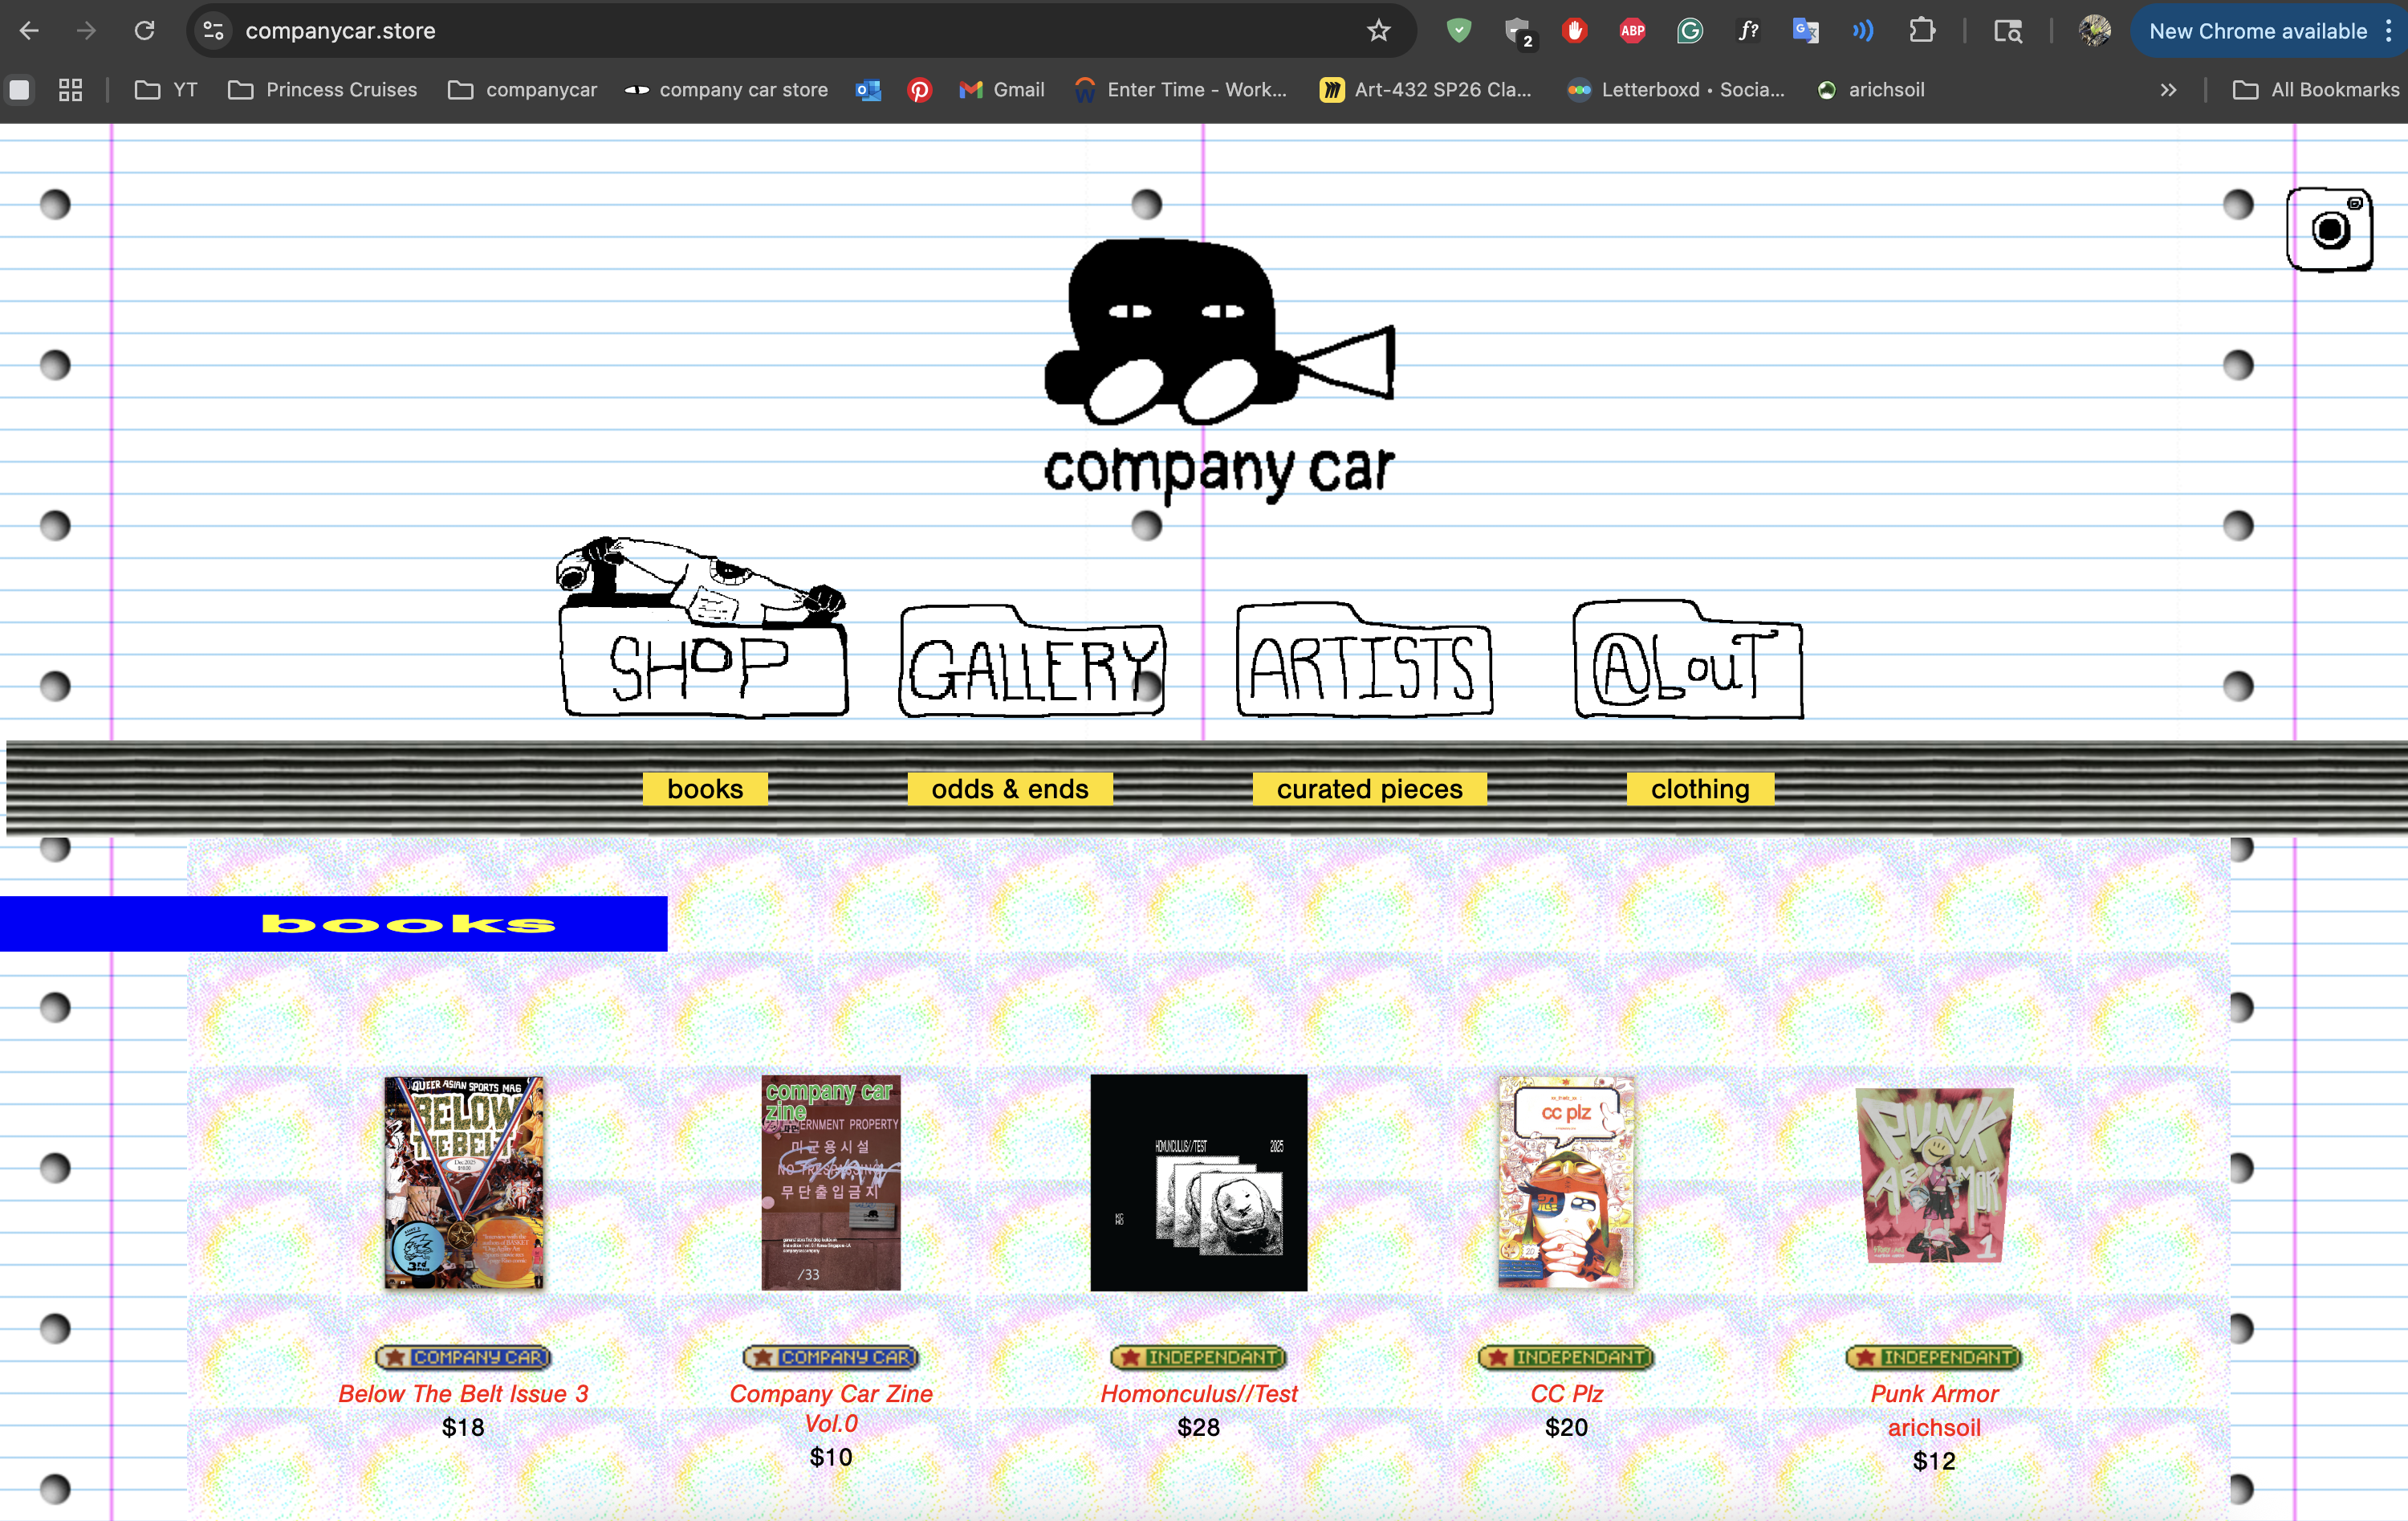The image size is (2408, 1521).
Task: Click the Google Translate extension icon
Action: 1805,31
